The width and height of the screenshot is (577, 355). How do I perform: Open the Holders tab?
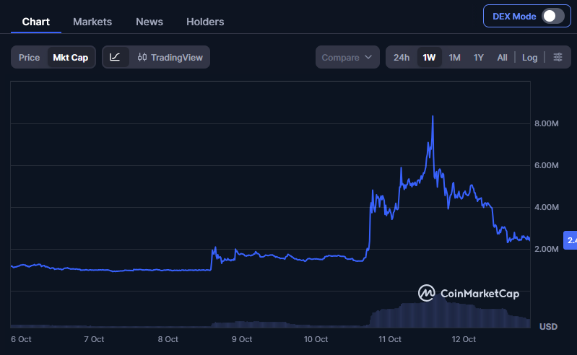pyautogui.click(x=205, y=22)
